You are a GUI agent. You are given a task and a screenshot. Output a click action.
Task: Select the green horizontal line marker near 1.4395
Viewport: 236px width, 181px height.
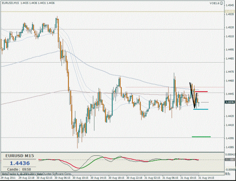point(201,137)
